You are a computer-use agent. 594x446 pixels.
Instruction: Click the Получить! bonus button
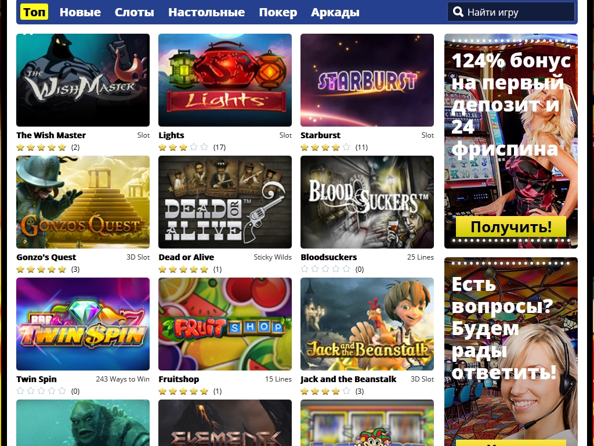[511, 227]
